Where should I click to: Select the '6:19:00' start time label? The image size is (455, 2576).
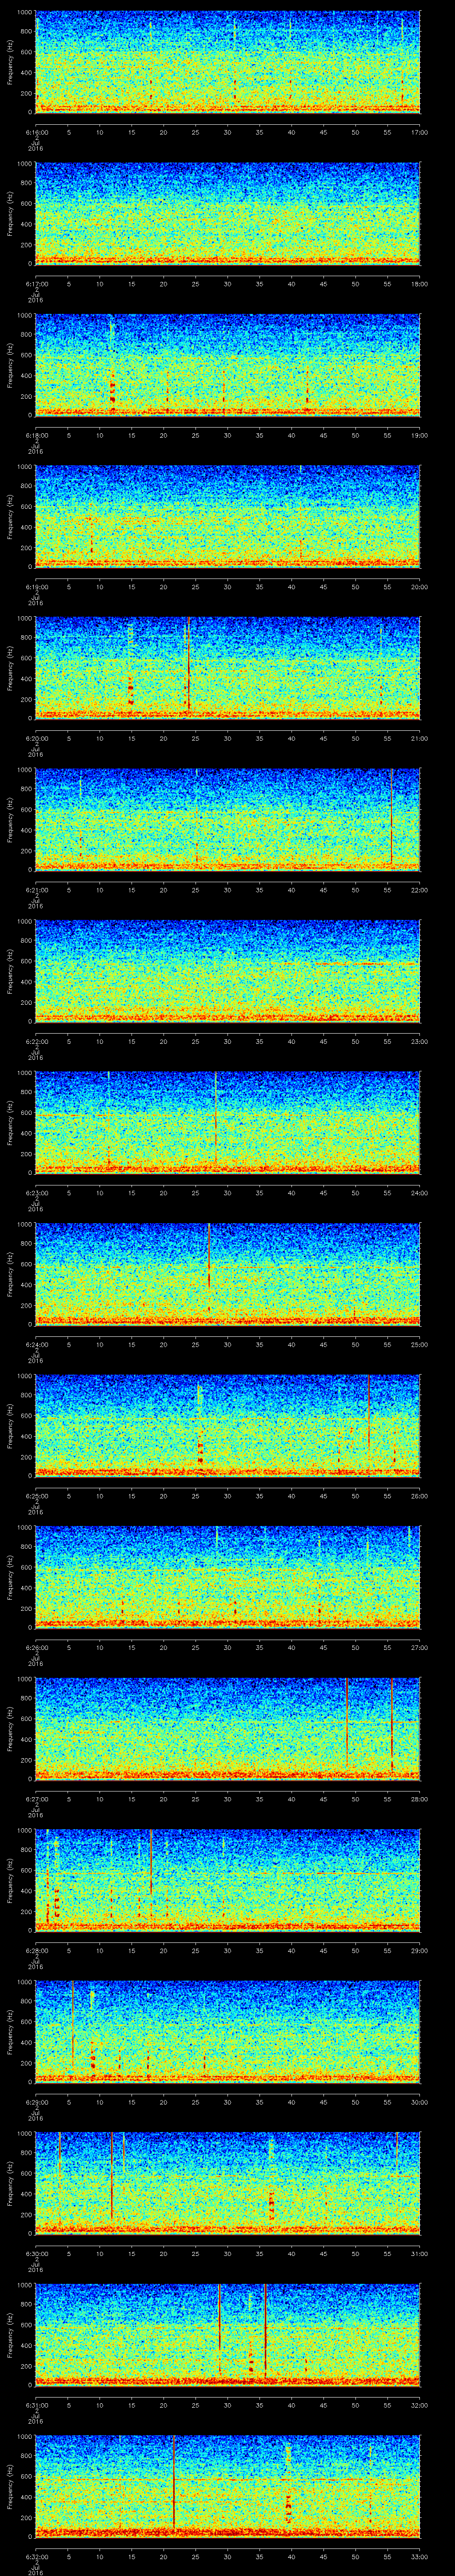pos(36,586)
